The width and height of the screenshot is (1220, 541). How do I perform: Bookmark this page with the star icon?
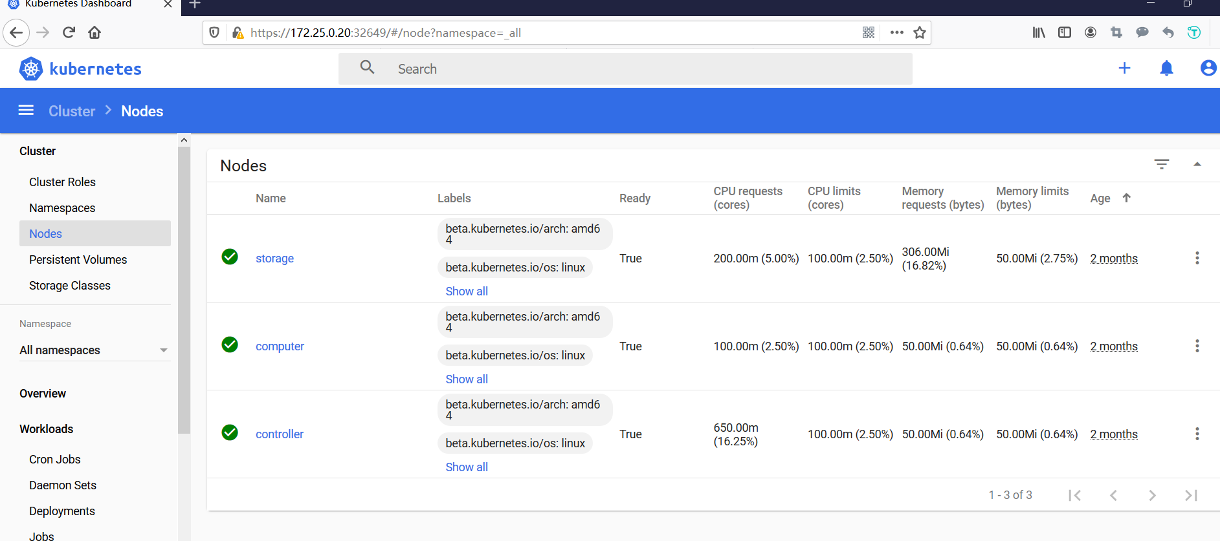click(920, 32)
